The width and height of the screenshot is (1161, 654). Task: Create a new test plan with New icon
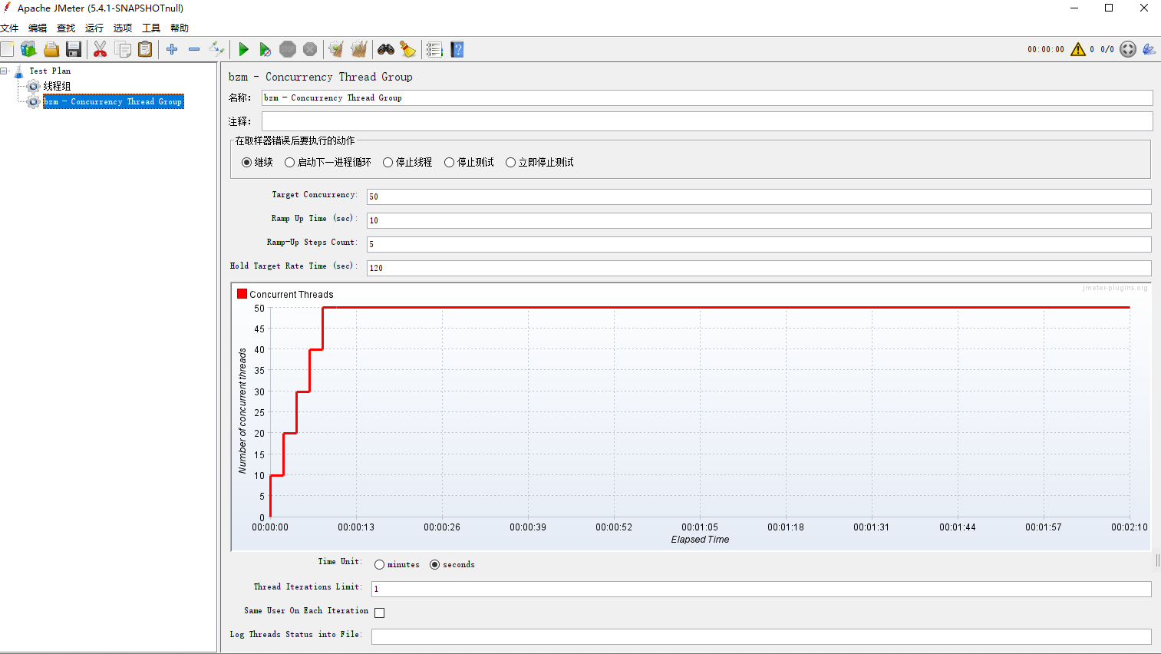7,50
